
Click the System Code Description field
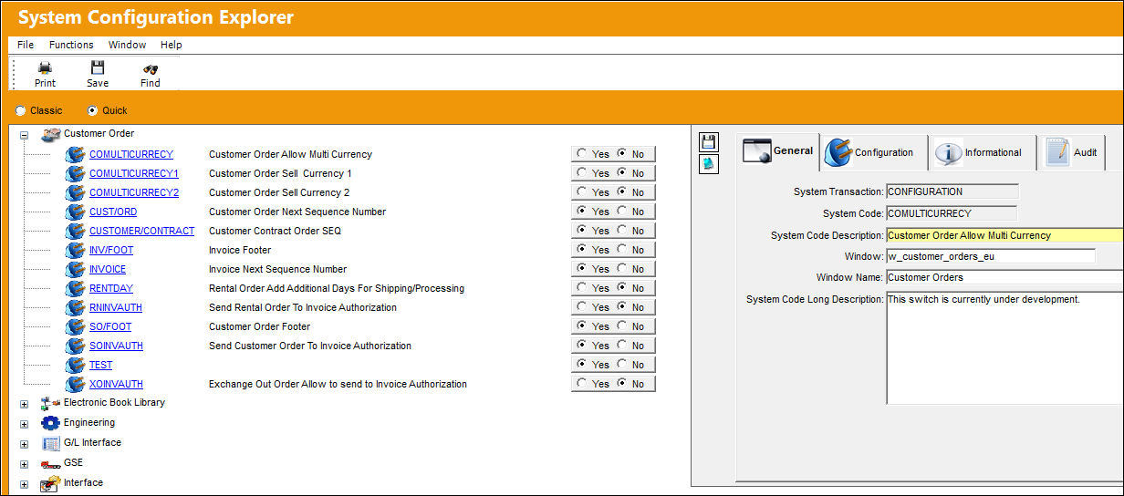(x=1004, y=235)
